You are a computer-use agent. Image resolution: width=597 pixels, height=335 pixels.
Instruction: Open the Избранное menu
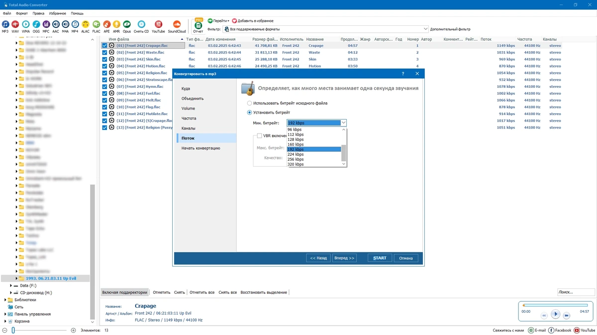pos(57,13)
